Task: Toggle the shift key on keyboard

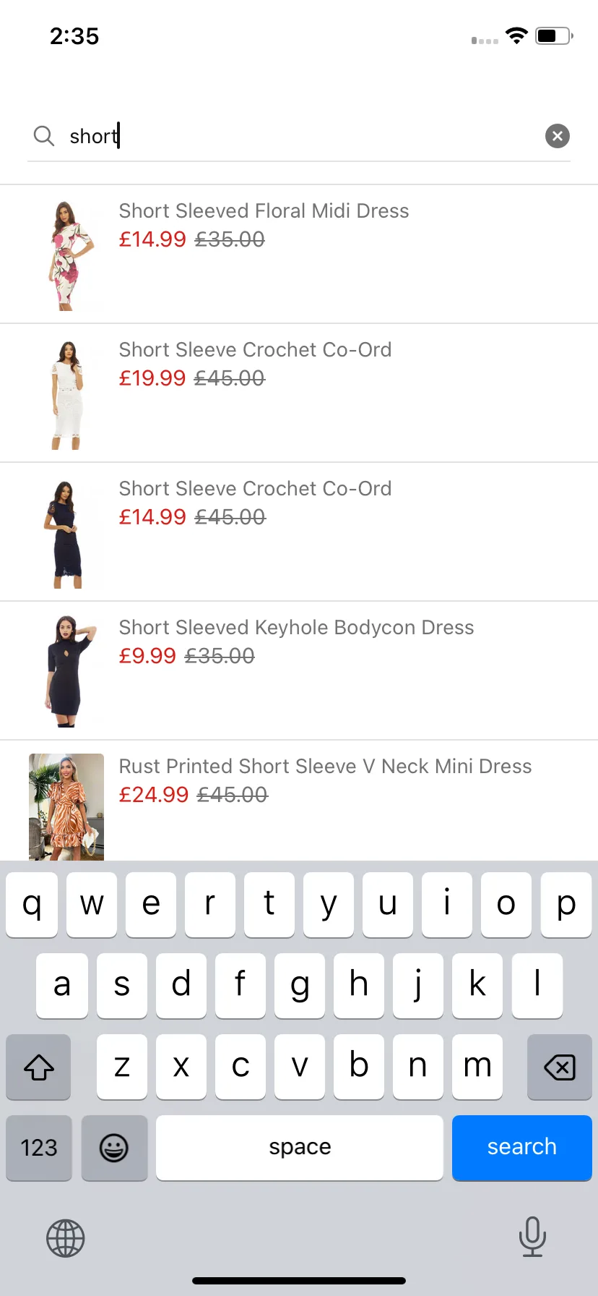Action: pos(39,1067)
